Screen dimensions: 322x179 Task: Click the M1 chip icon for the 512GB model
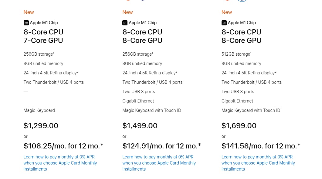[x=224, y=23]
